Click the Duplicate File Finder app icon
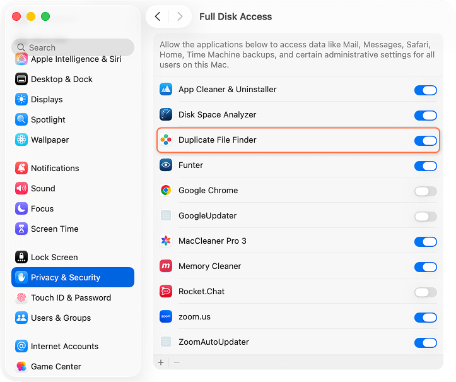This screenshot has width=456, height=382. click(166, 140)
